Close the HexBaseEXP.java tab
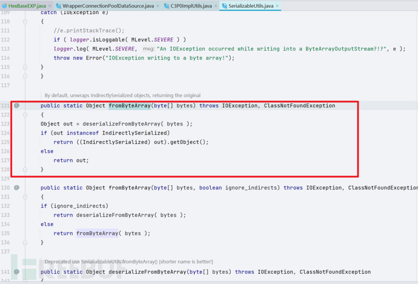This screenshot has height=284, width=418. pyautogui.click(x=50, y=6)
